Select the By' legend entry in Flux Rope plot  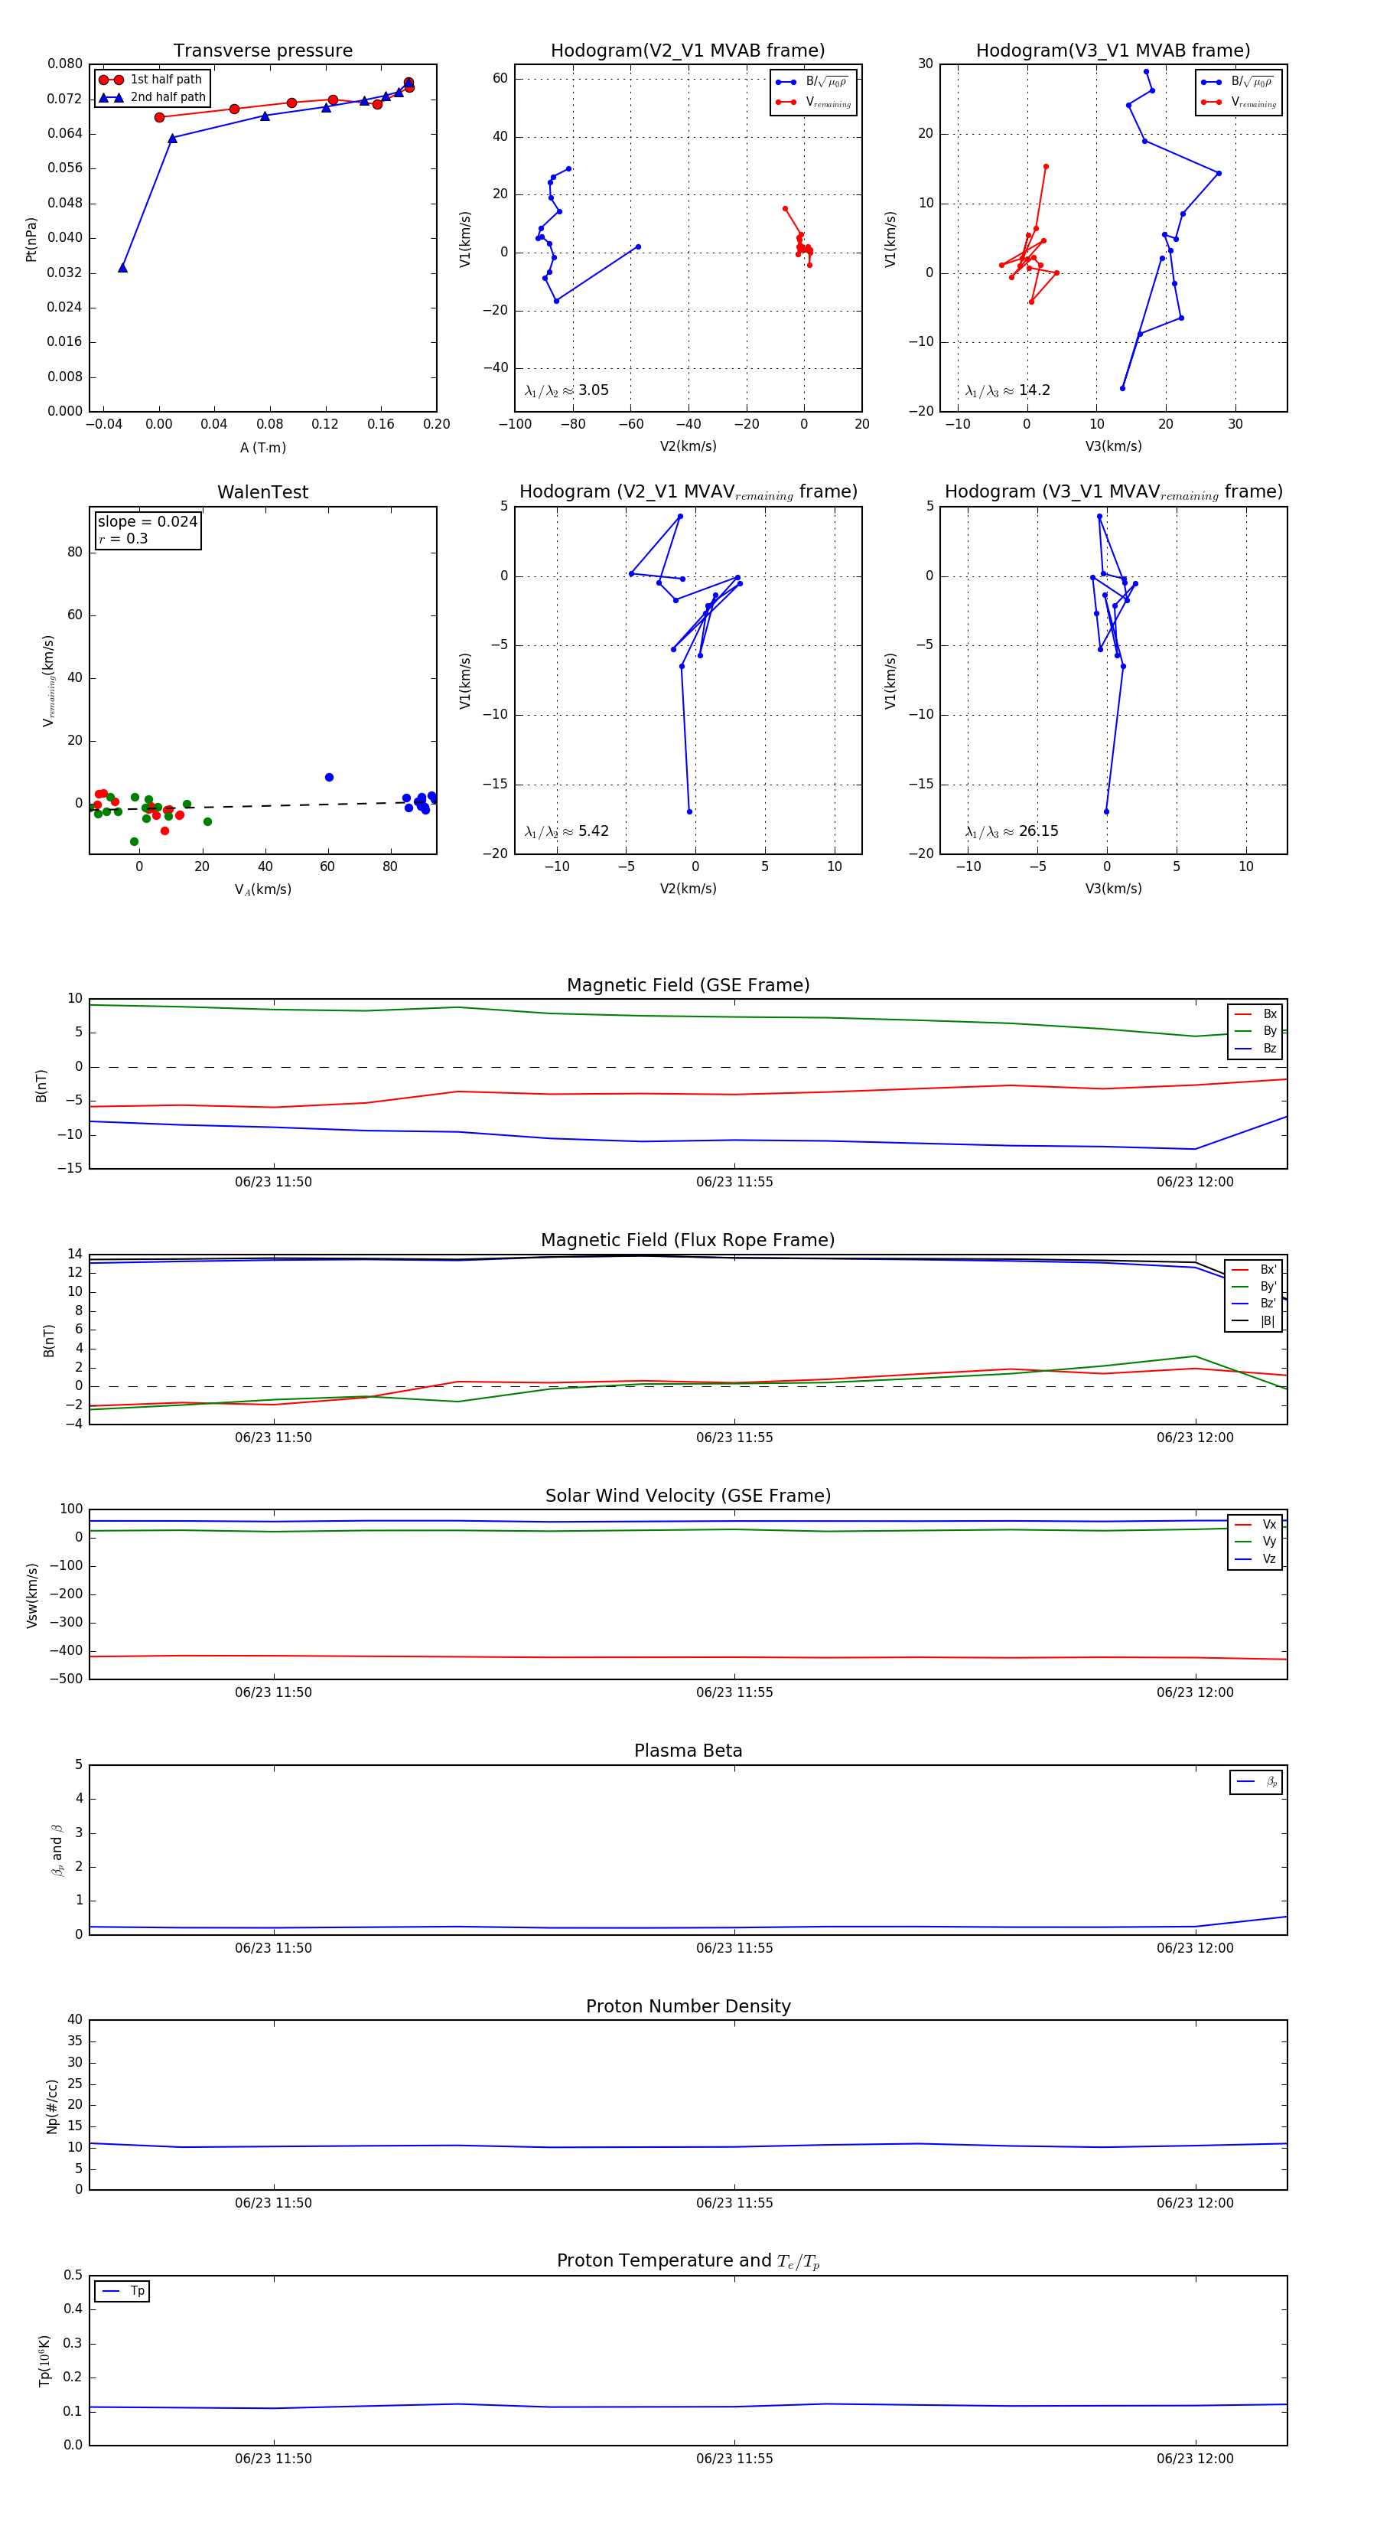[x=1255, y=1287]
